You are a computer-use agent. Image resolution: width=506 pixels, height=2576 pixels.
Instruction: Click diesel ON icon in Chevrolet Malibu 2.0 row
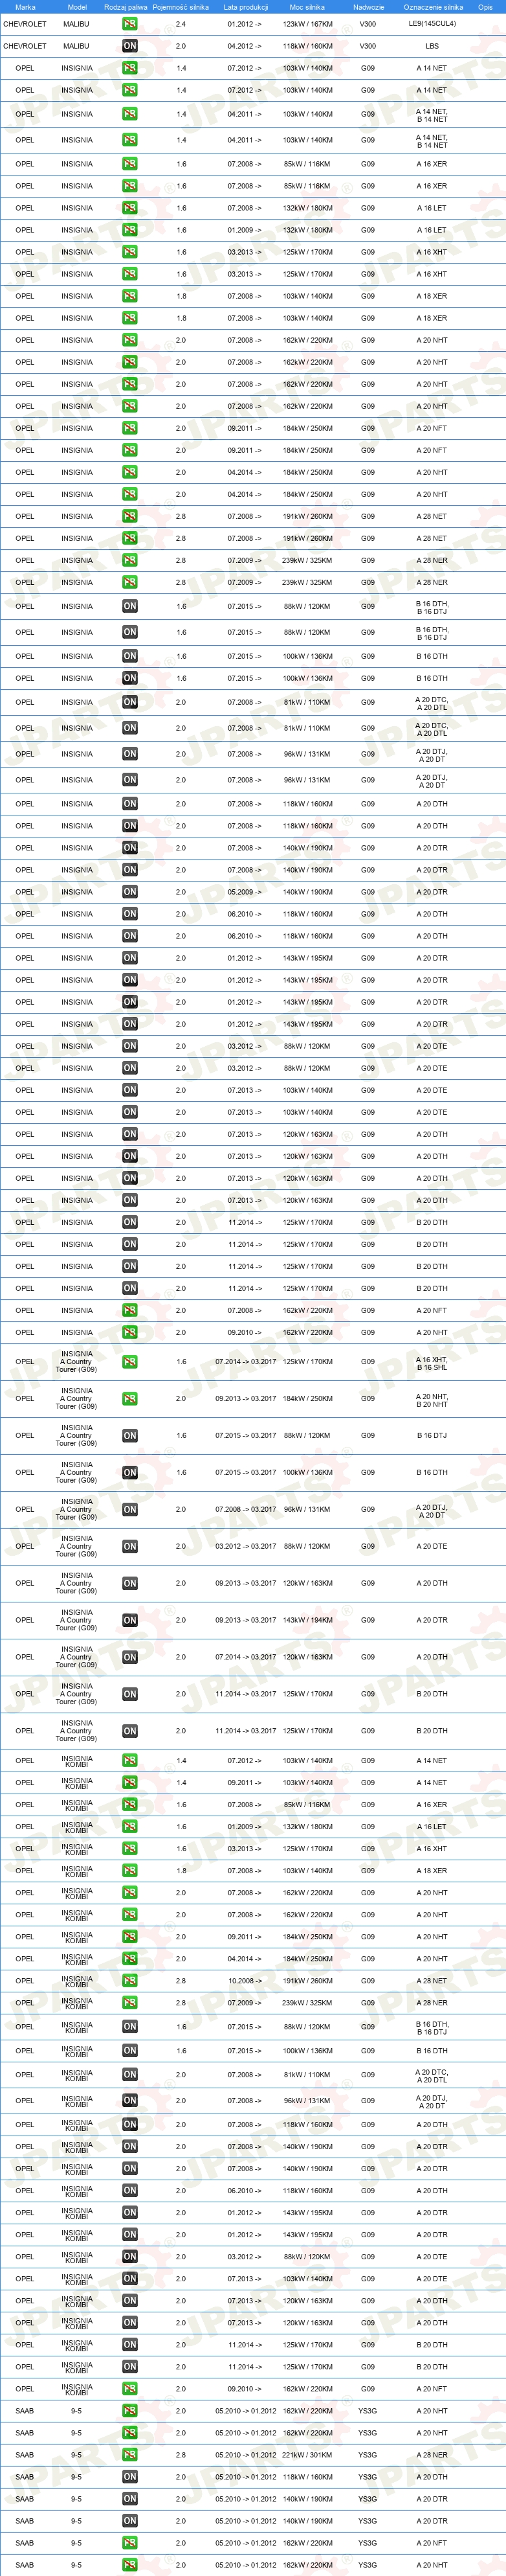[130, 46]
